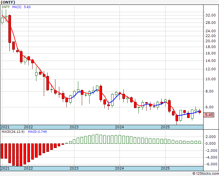219x176 pixels.
Task: Click the 12.00 price axis label
Action: (x=211, y=69)
